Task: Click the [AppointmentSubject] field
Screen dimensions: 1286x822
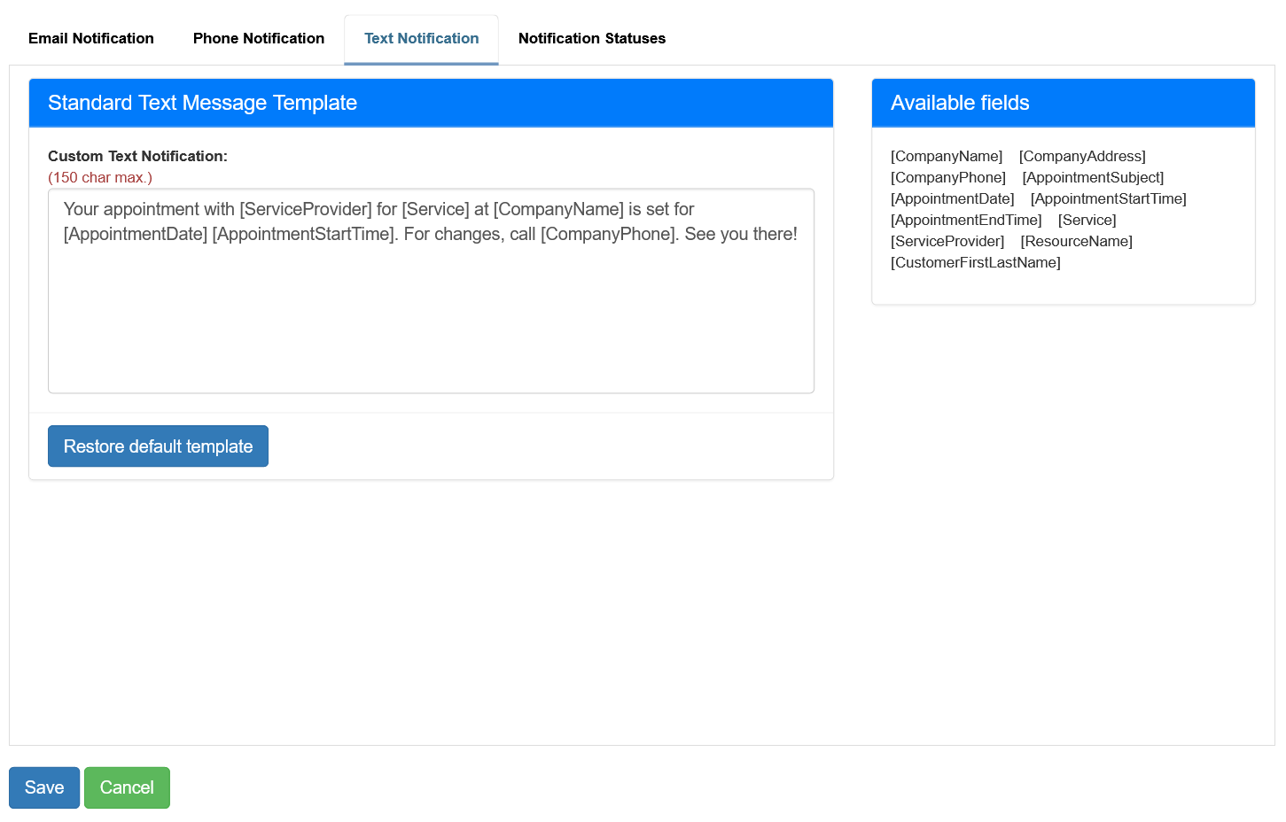Action: pos(1093,177)
